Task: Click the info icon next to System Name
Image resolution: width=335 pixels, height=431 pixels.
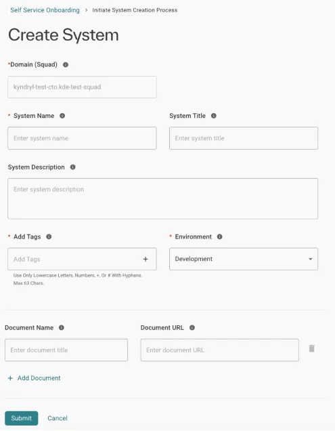Action: pyautogui.click(x=62, y=116)
